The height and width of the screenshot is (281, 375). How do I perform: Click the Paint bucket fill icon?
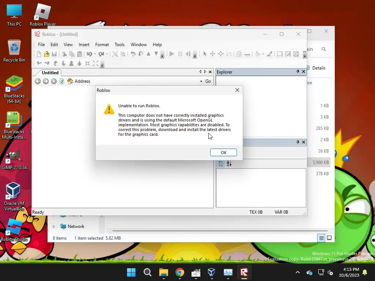(257, 54)
